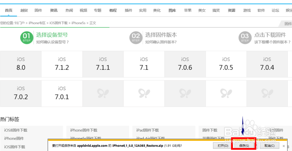Go to the 论坛 section
Viewport: 292px width, 151px height.
[275, 10]
